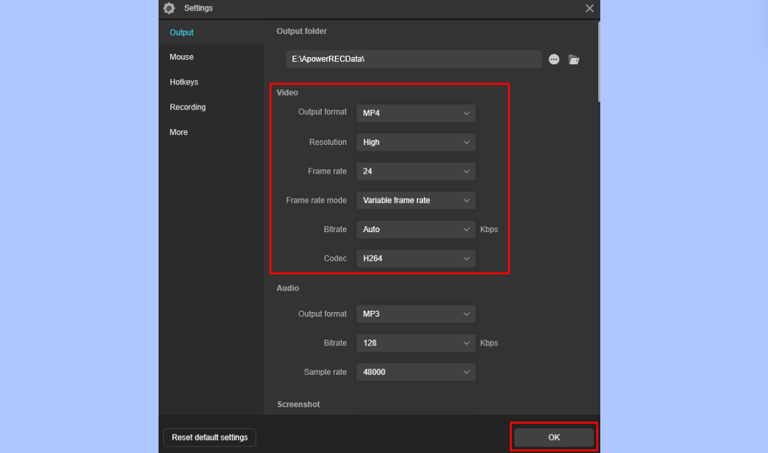
Task: Click the Frame rate mode label
Action: tap(316, 200)
